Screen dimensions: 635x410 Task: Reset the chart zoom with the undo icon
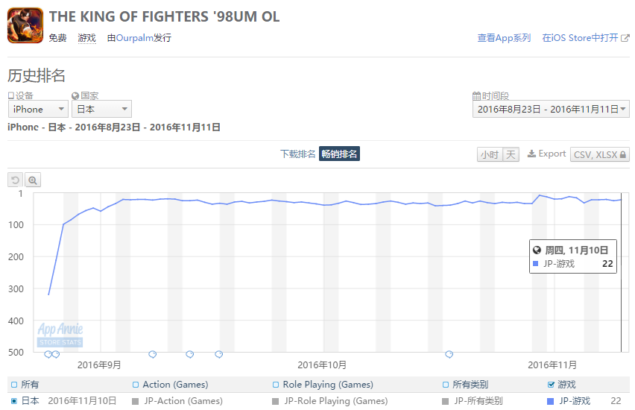[x=16, y=180]
